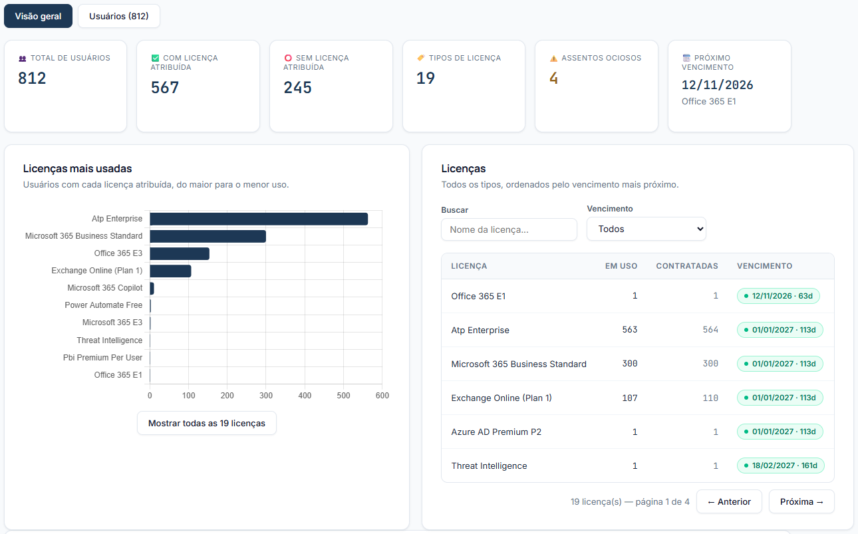Click the VENCIMENTO column header in the table
Screen dimensions: 858x534
click(x=765, y=266)
